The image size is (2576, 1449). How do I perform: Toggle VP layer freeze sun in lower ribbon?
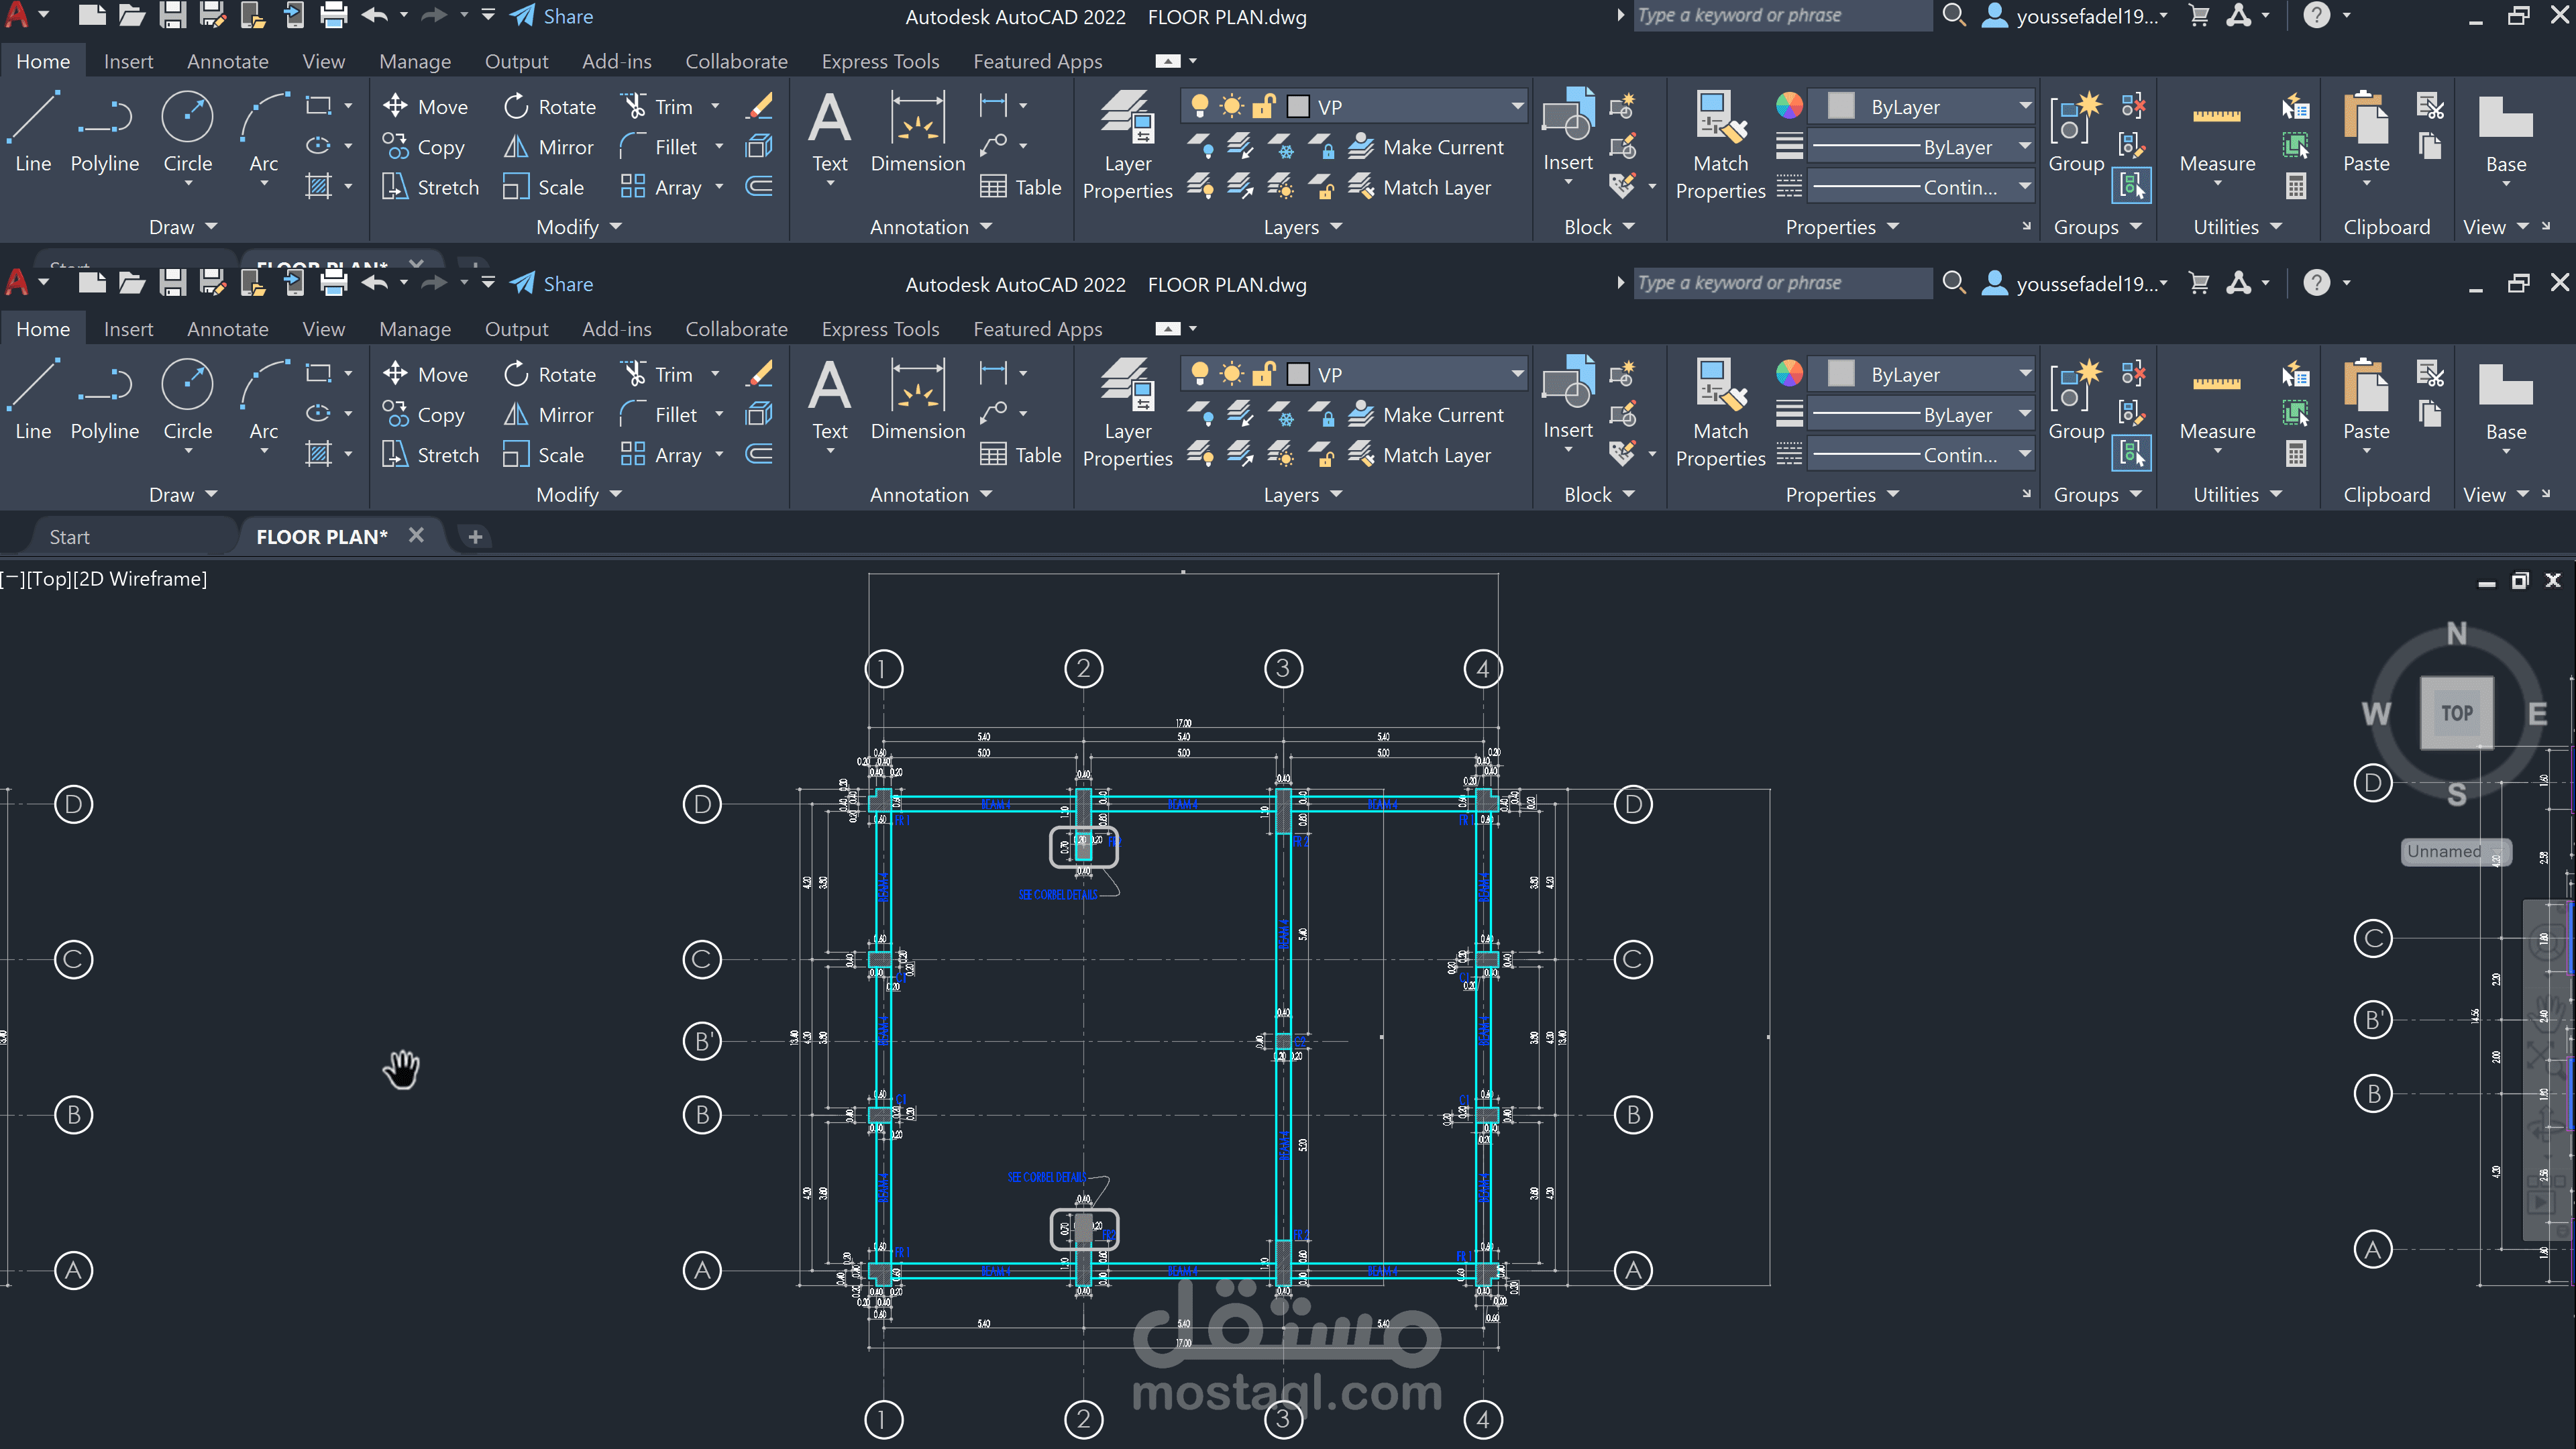point(1232,374)
